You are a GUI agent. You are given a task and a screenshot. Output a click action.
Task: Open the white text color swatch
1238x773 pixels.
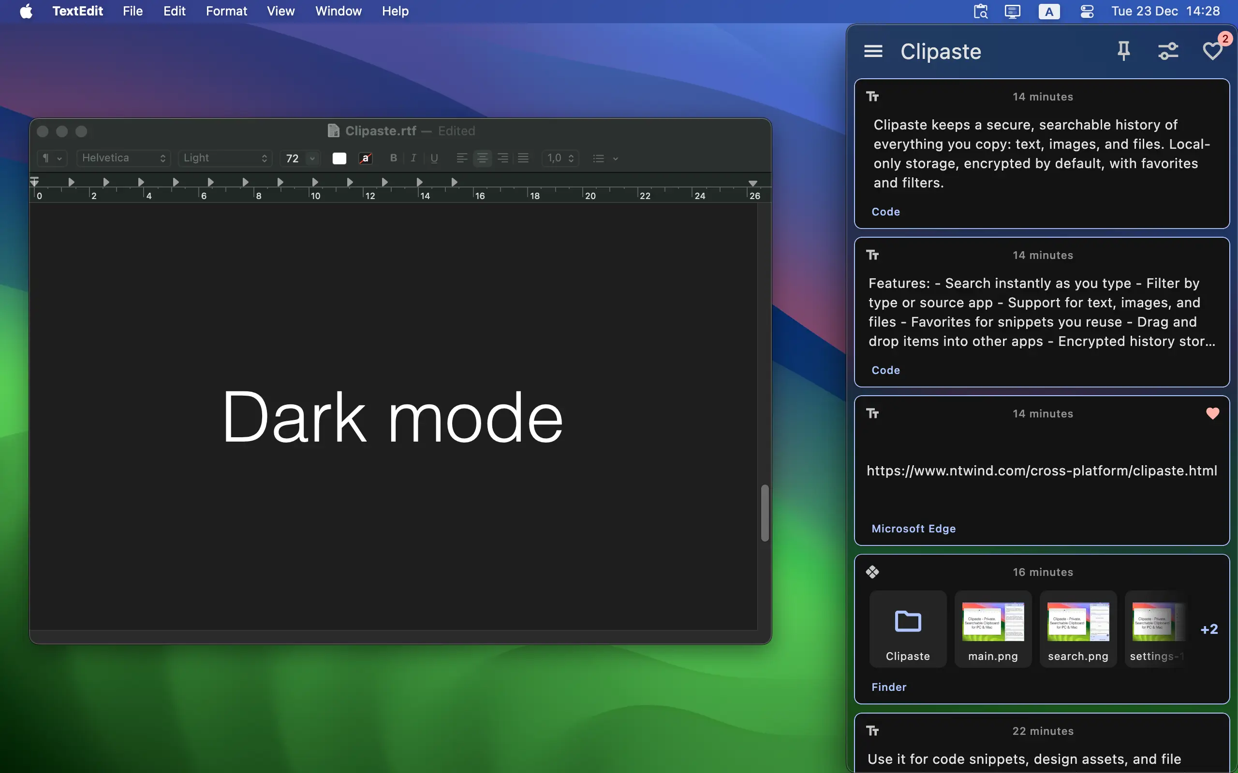339,158
